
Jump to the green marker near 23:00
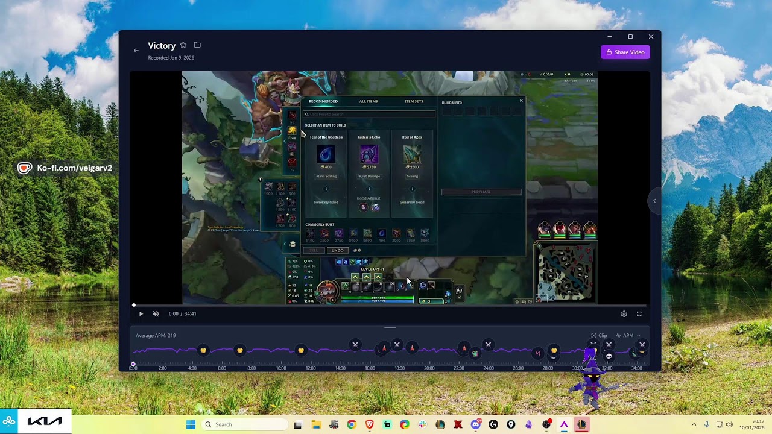[x=475, y=353]
